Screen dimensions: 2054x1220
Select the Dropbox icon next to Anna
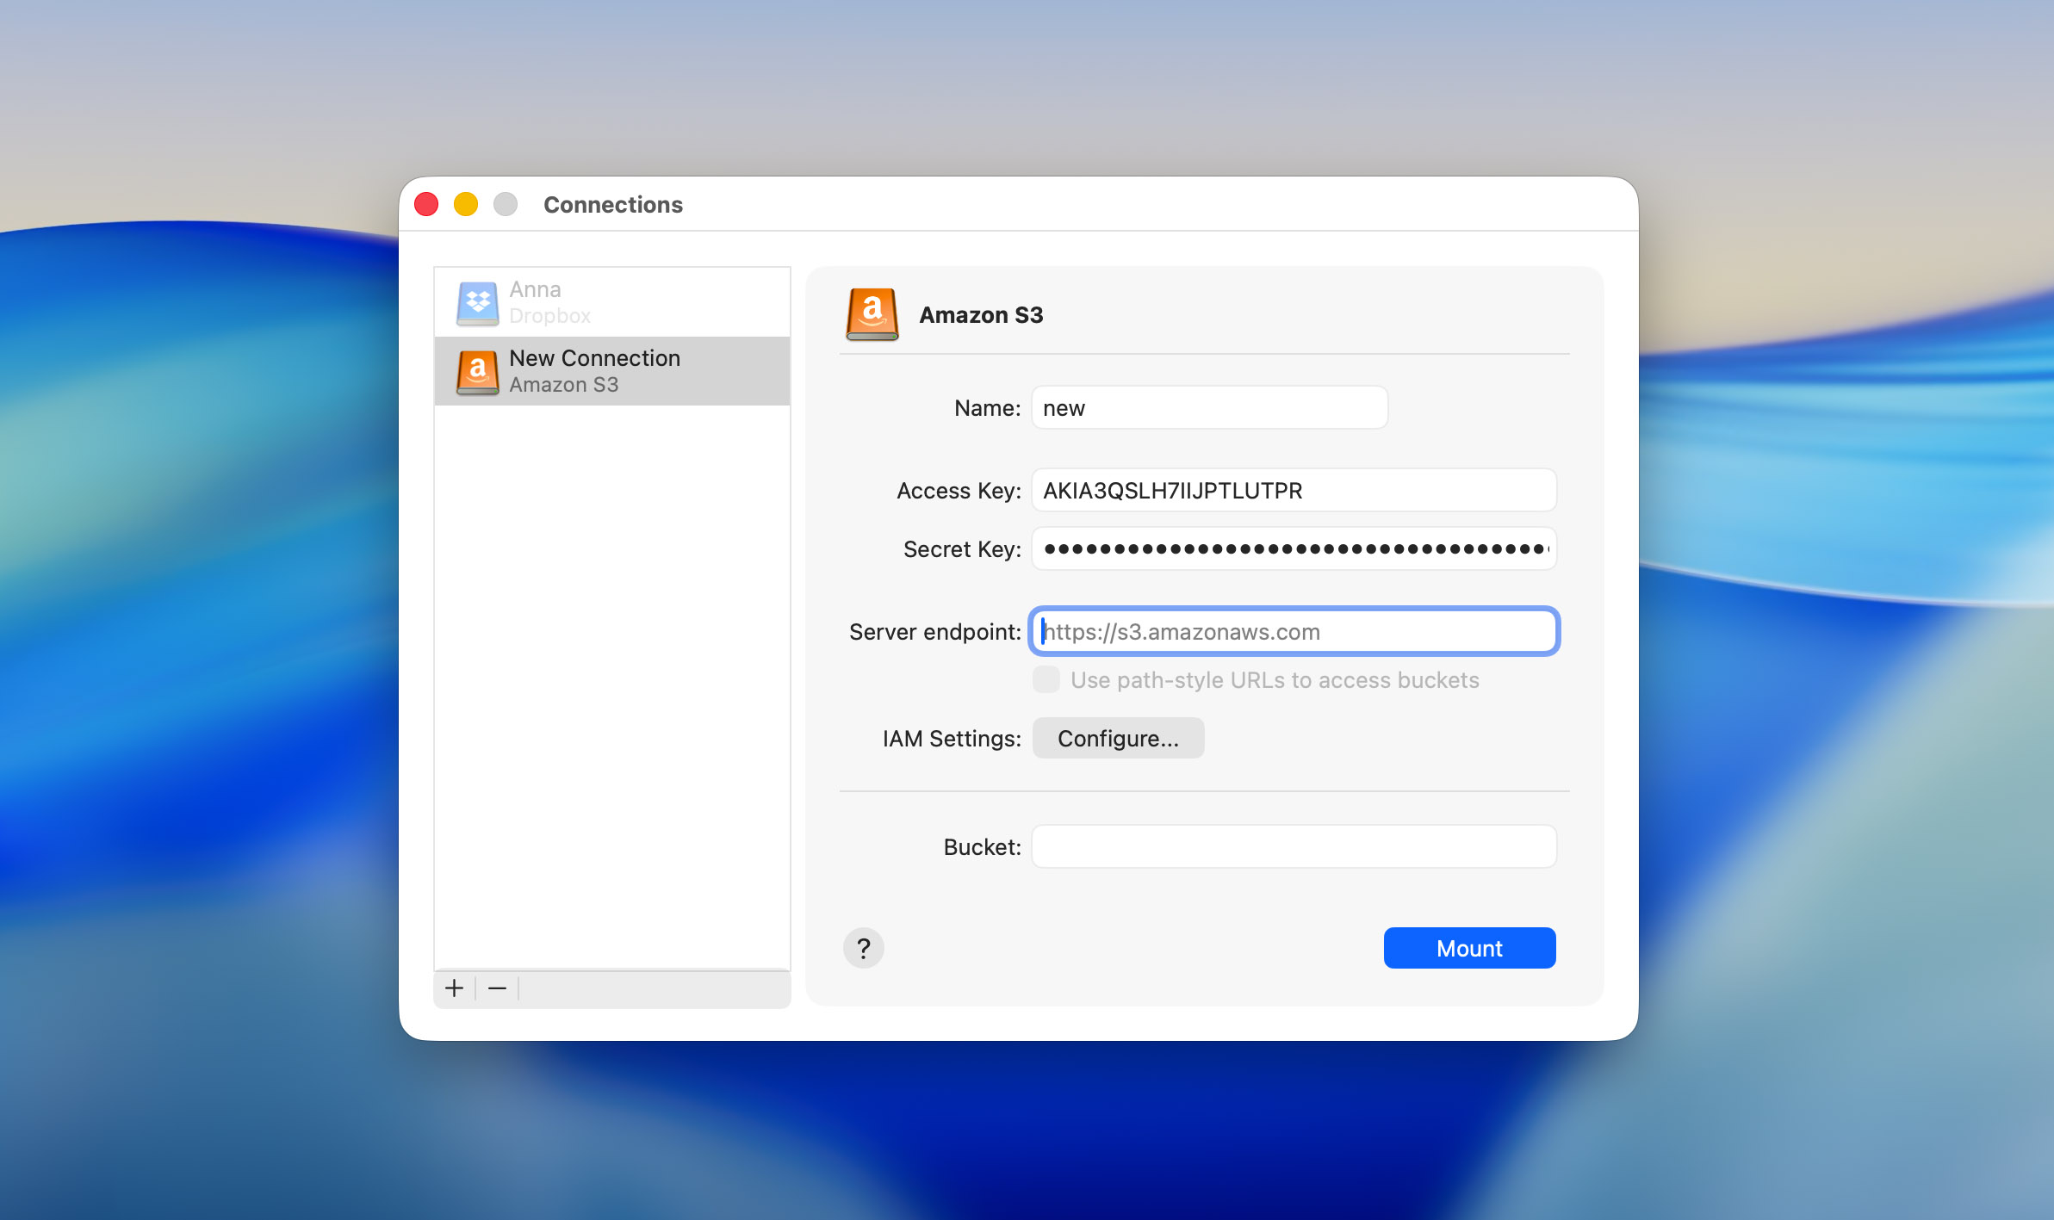(x=479, y=302)
